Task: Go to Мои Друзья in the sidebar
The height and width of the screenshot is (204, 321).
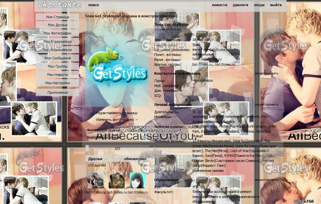Action: 57,25
